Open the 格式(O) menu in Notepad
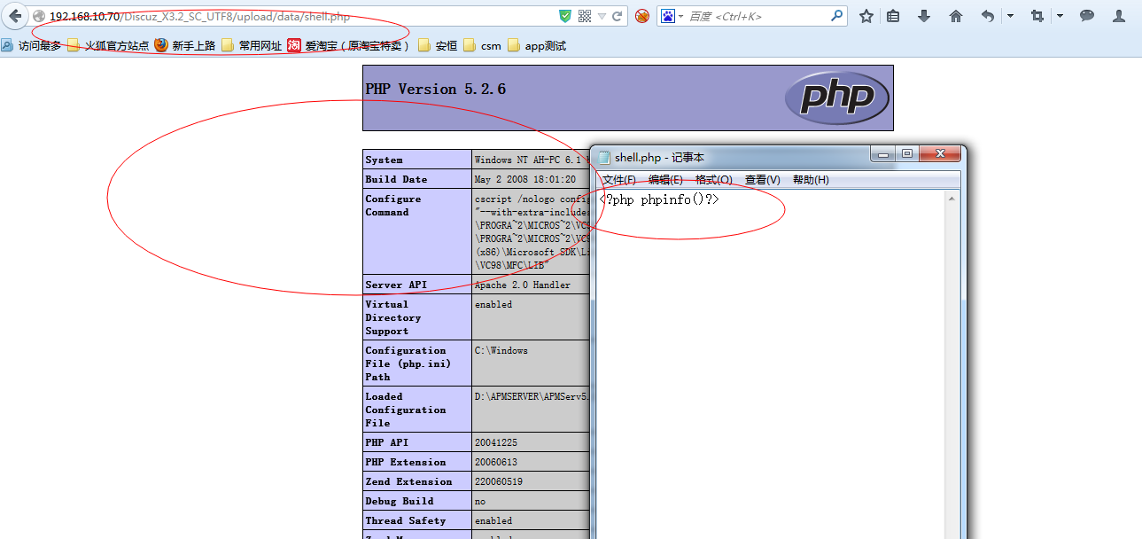 (714, 180)
